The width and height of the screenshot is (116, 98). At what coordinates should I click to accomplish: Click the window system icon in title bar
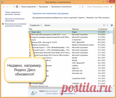pyautogui.click(x=2, y=2)
